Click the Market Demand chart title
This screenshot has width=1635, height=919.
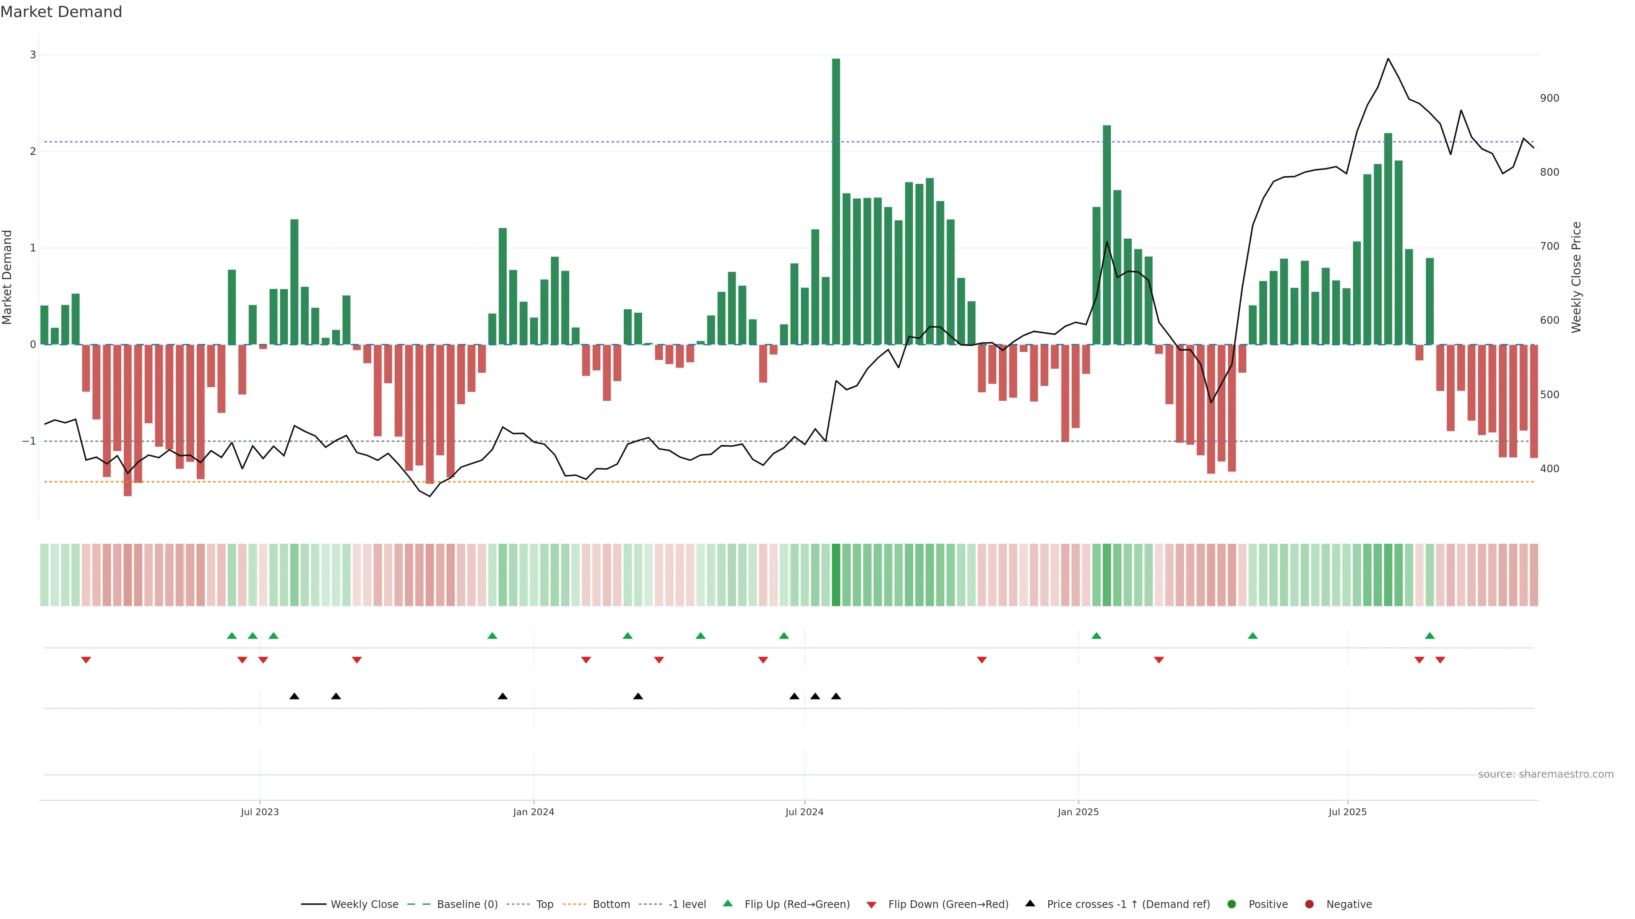tap(61, 12)
